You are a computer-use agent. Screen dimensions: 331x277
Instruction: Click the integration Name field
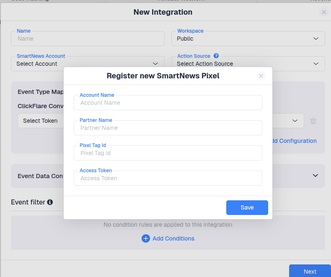click(x=88, y=39)
